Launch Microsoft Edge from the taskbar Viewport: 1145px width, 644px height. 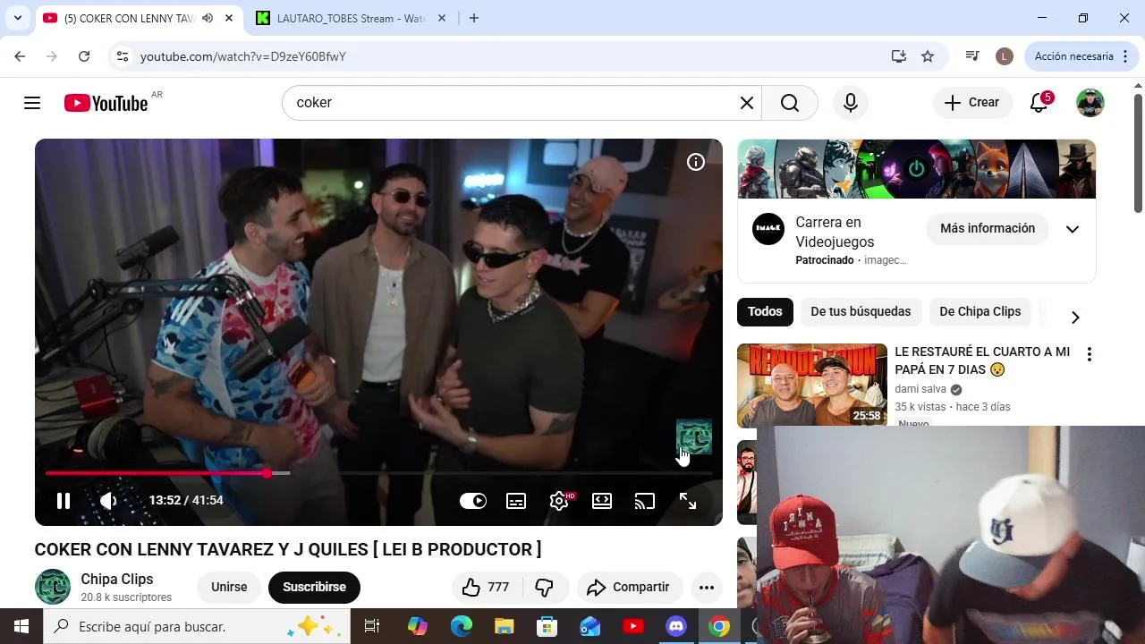[462, 627]
